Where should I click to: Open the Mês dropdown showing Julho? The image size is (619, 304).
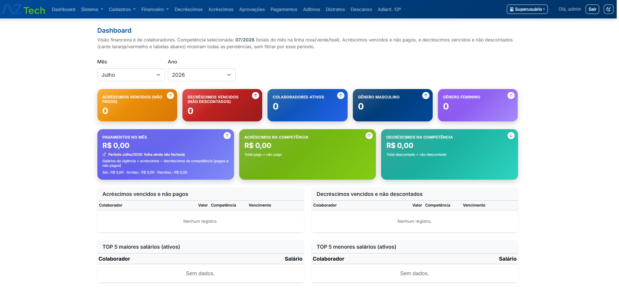[x=131, y=75]
